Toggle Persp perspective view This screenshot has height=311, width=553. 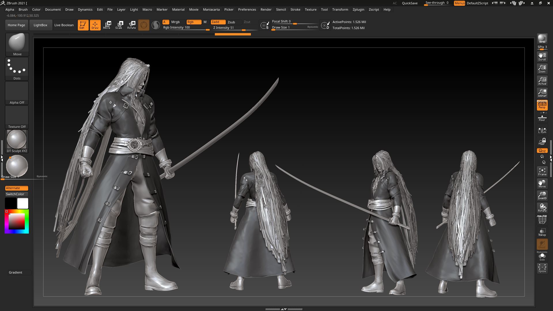[x=542, y=105]
